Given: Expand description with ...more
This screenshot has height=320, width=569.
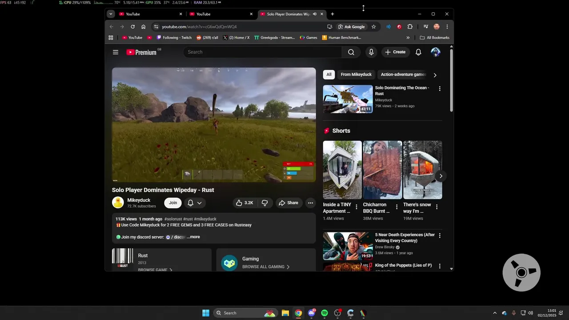Looking at the screenshot, I should (x=193, y=237).
